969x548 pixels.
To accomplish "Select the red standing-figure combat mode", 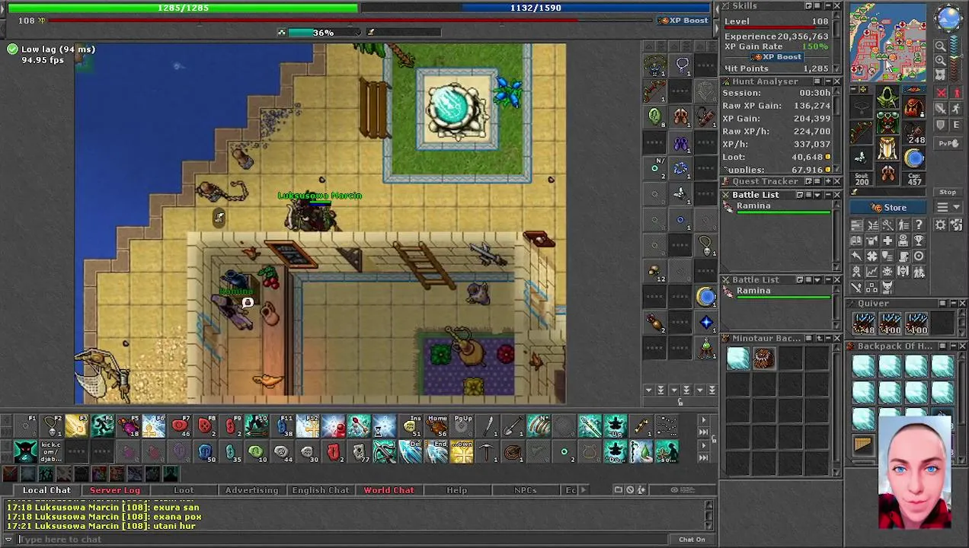I will [956, 92].
